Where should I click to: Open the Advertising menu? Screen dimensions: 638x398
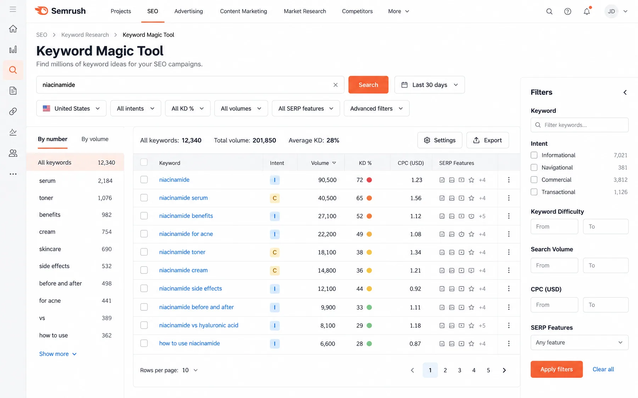click(x=189, y=11)
